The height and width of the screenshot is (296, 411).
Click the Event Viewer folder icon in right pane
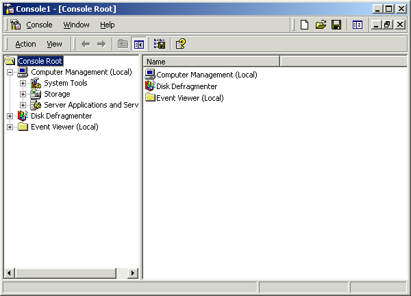[150, 98]
